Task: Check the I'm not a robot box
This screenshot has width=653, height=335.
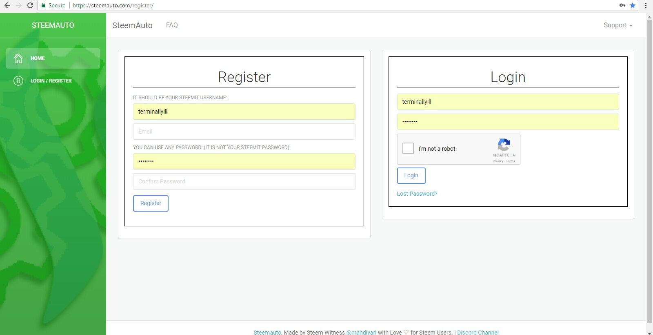Action: click(x=408, y=148)
